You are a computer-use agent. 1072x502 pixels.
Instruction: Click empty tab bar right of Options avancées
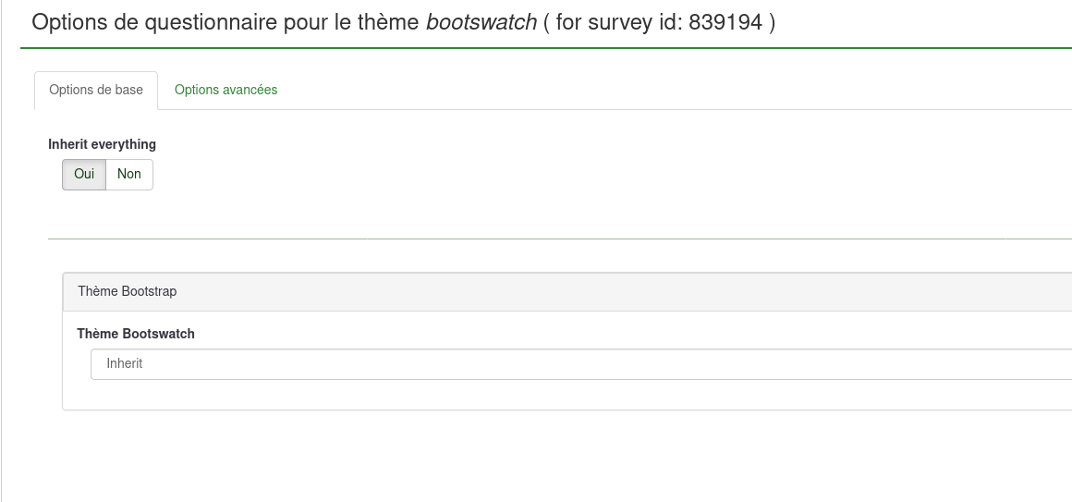pos(647,91)
